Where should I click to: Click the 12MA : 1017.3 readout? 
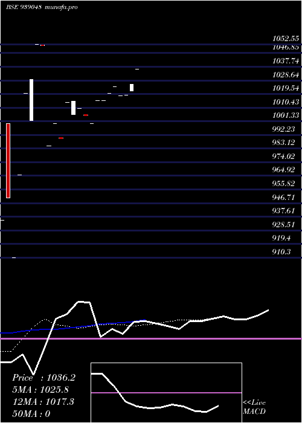[x=43, y=402]
